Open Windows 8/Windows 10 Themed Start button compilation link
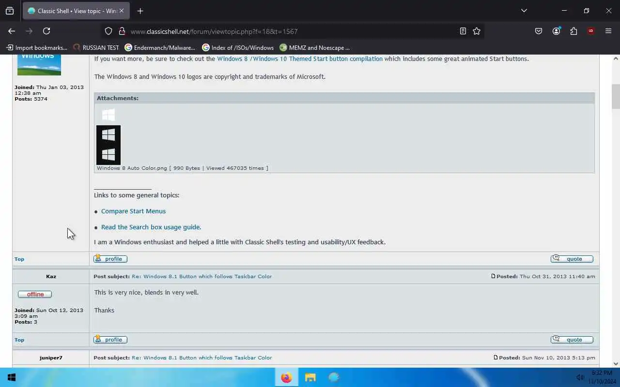620x387 pixels. [x=300, y=59]
